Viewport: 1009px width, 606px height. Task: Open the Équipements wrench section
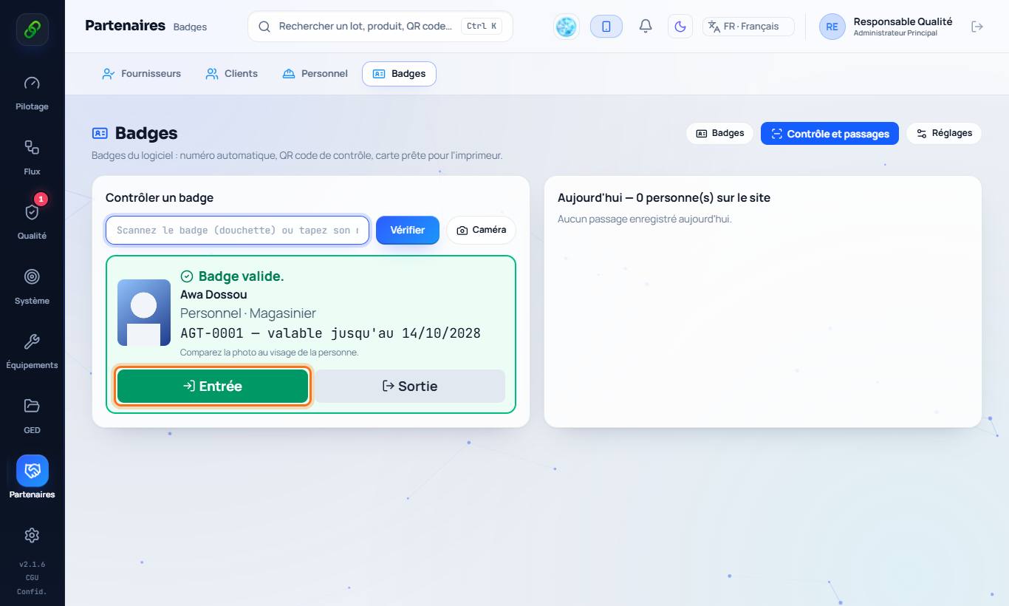click(x=32, y=351)
